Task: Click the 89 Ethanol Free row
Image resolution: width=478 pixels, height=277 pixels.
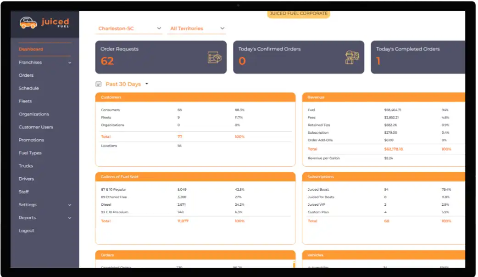Action: click(x=195, y=197)
